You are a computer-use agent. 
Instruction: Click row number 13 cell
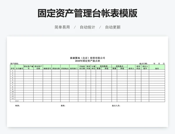13,98
